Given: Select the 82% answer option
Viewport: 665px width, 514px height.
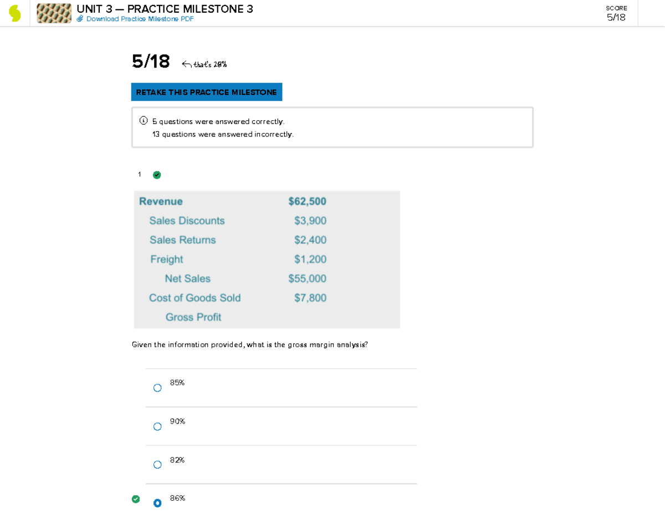Looking at the screenshot, I should (157, 465).
